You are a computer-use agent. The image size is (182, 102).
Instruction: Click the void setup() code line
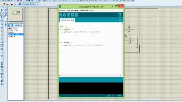click(x=66, y=29)
